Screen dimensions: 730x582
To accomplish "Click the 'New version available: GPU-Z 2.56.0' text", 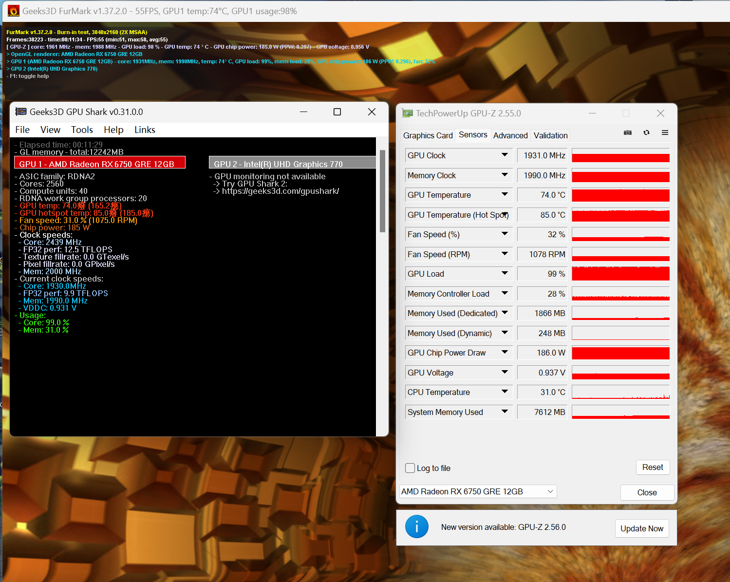I will pos(504,527).
